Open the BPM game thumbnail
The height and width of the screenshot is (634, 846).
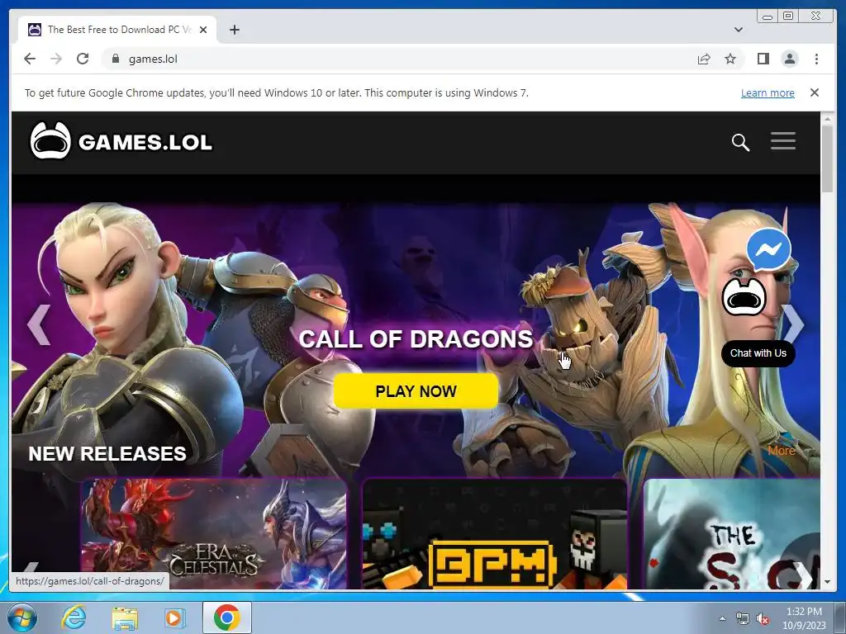coord(495,533)
